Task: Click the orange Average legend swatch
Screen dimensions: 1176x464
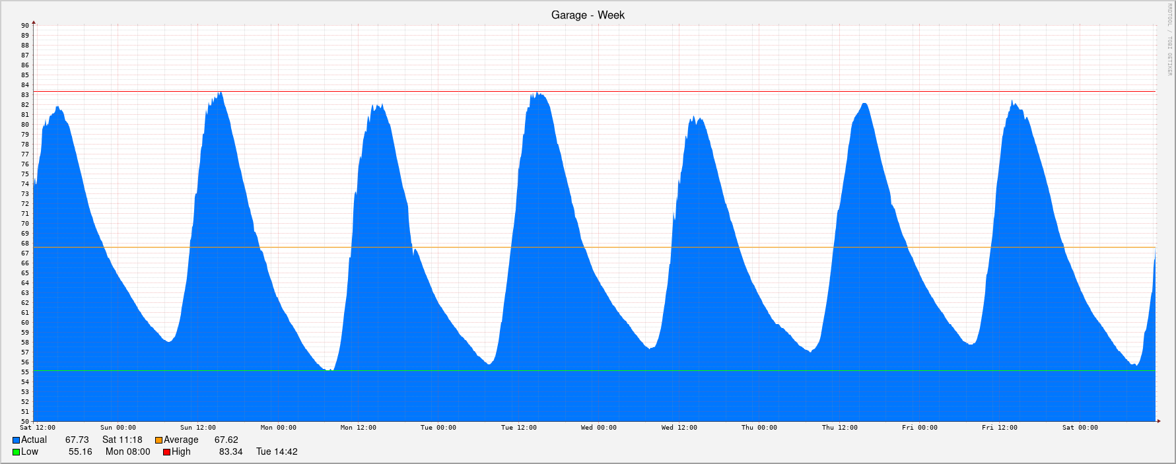Action: 158,440
